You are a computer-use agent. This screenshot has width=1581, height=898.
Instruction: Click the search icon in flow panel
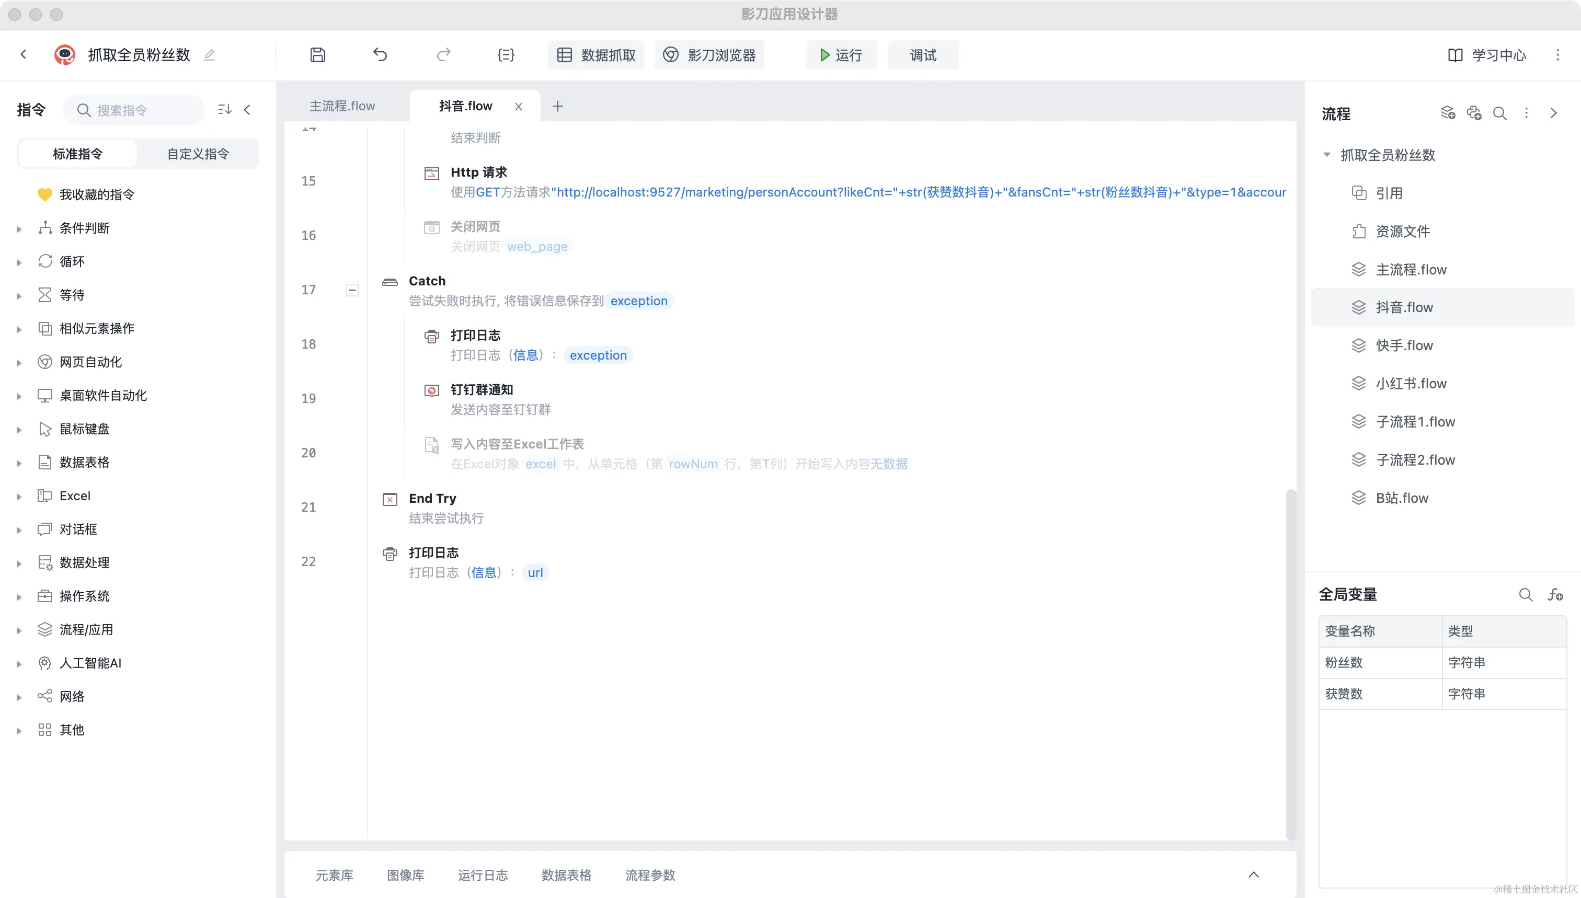tap(1499, 113)
